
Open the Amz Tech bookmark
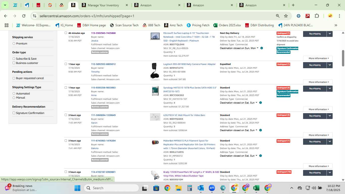coord(173,25)
